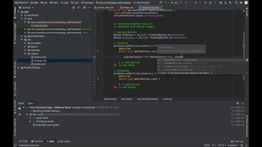The height and width of the screenshot is (147, 262).
Task: Switch to activity_main.xml tab
Action: [x=105, y=7]
